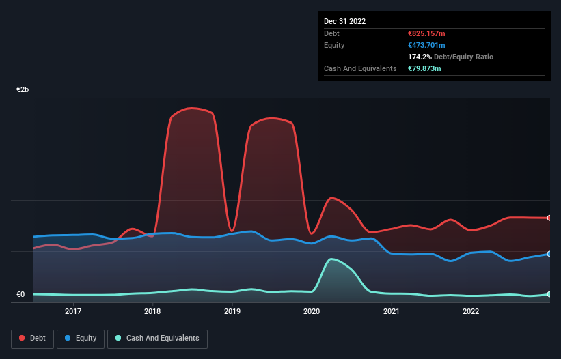Select the teal Cash endpoint marker at Dec 2022
The image size is (561, 359).
549,294
